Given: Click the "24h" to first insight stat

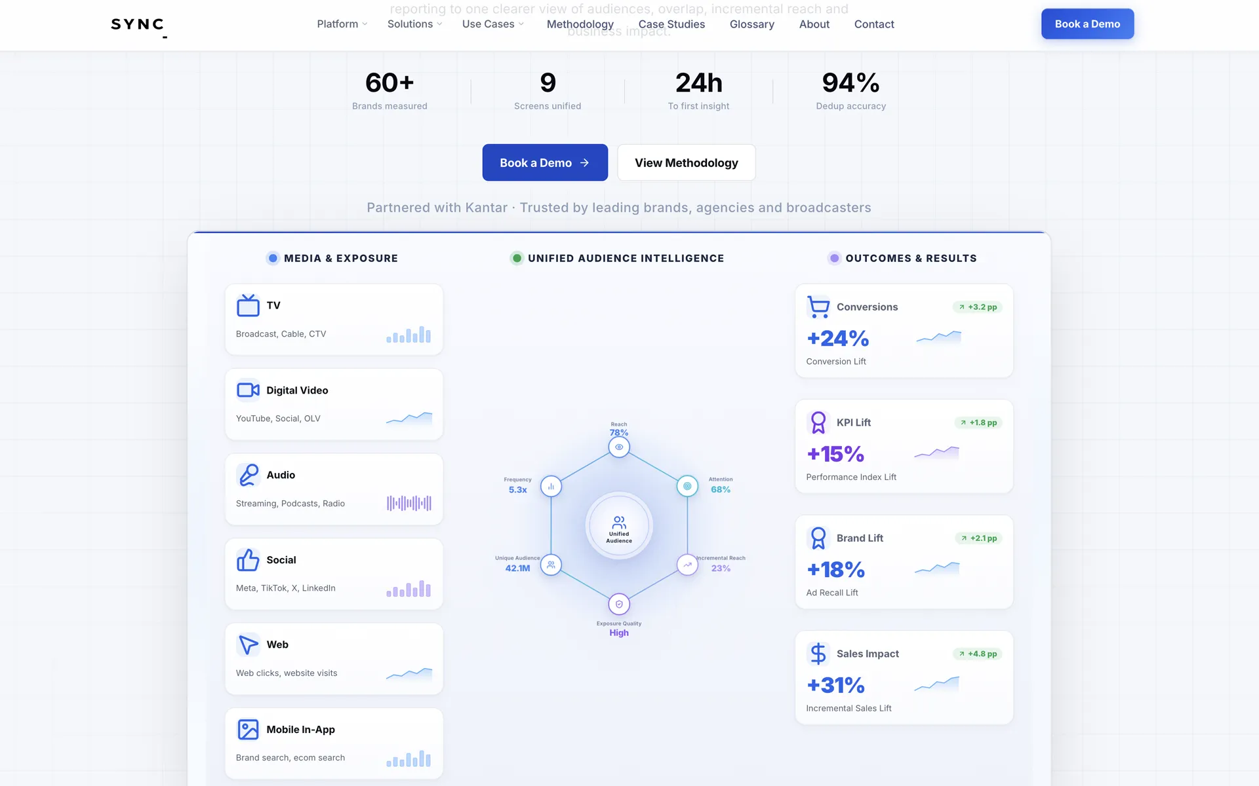Looking at the screenshot, I should [698, 83].
